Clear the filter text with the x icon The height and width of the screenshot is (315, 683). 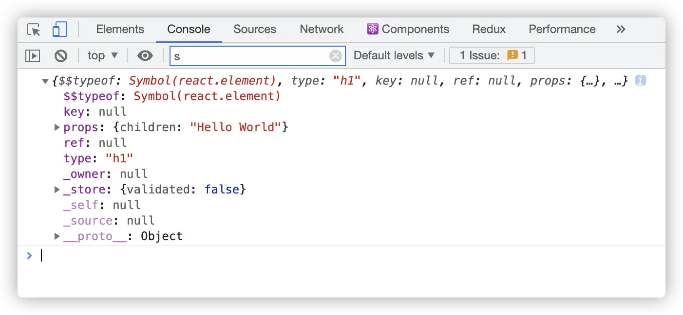click(336, 56)
